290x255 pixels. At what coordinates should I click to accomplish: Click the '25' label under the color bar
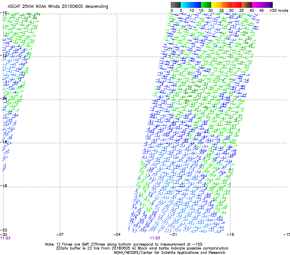pyautogui.click(x=221, y=10)
